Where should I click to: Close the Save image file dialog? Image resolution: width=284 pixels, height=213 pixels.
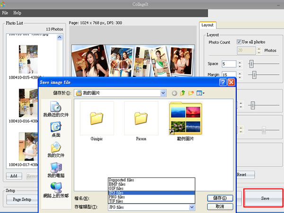pyautogui.click(x=231, y=82)
